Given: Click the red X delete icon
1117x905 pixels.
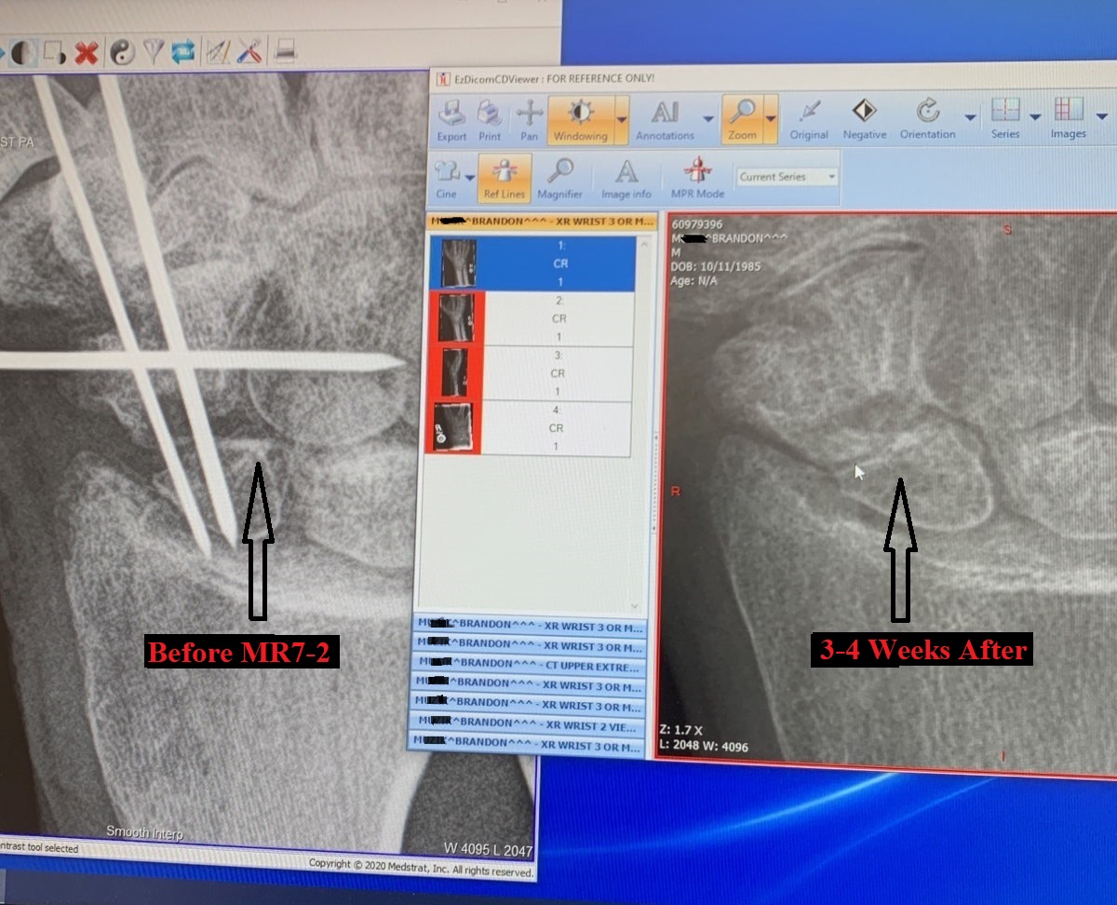Looking at the screenshot, I should 87,52.
